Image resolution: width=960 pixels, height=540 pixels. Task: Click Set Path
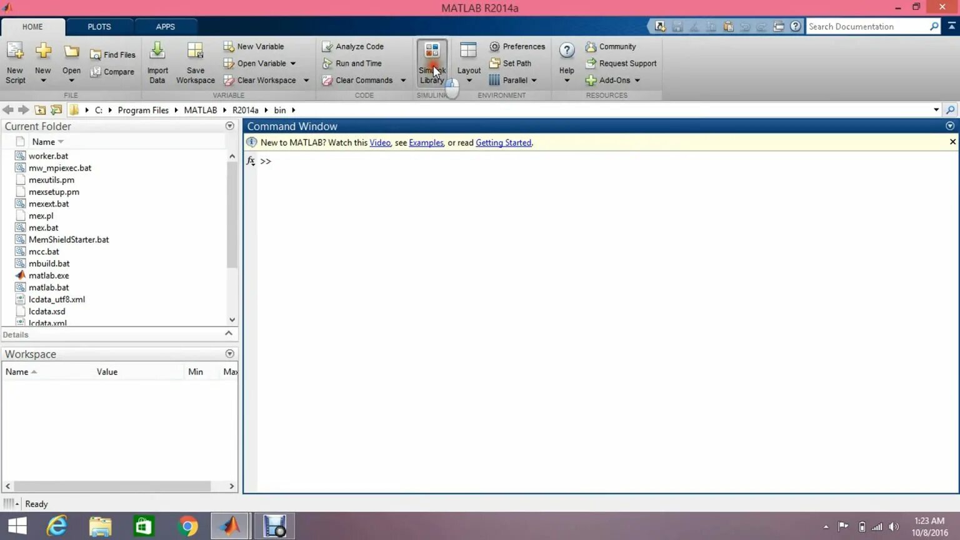pos(510,63)
